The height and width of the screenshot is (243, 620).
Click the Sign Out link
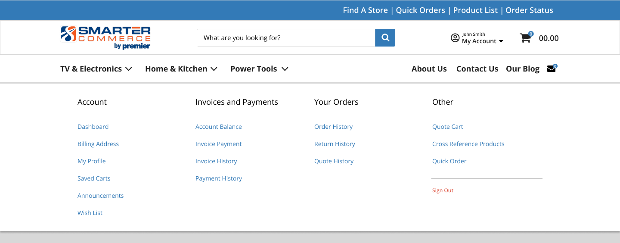pos(443,190)
